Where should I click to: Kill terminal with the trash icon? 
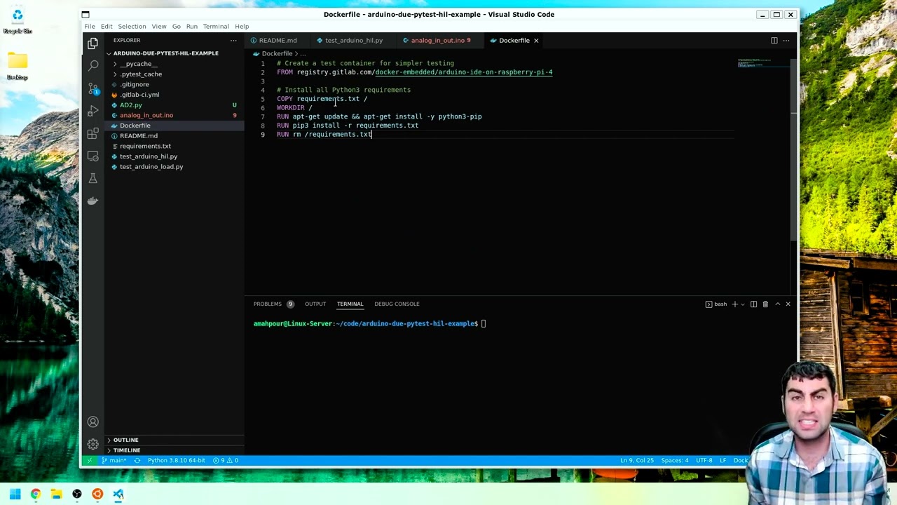pos(765,304)
